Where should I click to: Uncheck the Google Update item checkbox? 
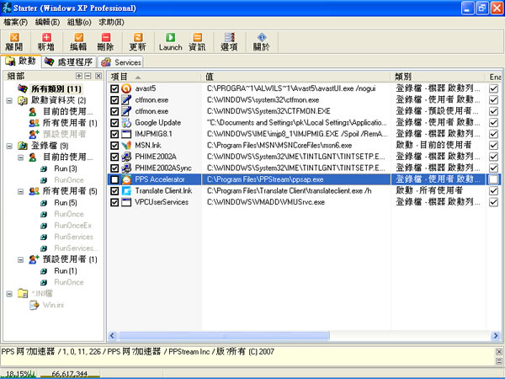(x=114, y=122)
